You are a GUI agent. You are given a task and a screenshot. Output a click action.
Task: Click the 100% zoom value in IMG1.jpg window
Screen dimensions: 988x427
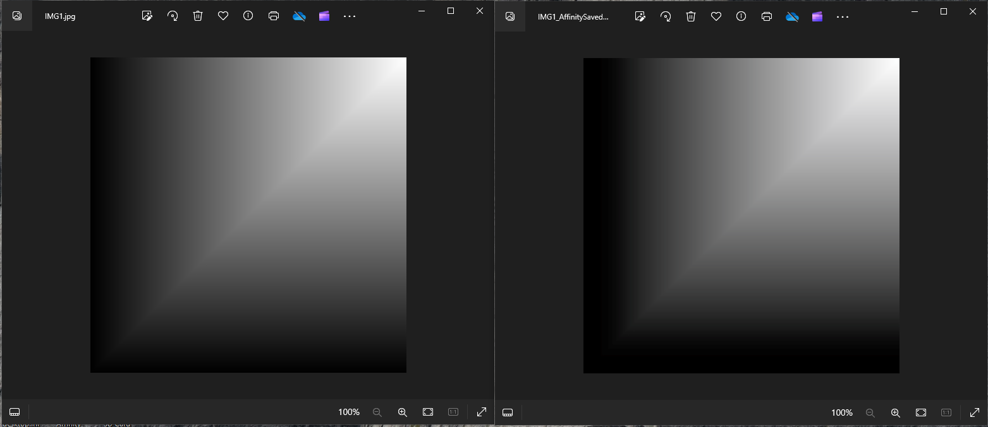(349, 412)
